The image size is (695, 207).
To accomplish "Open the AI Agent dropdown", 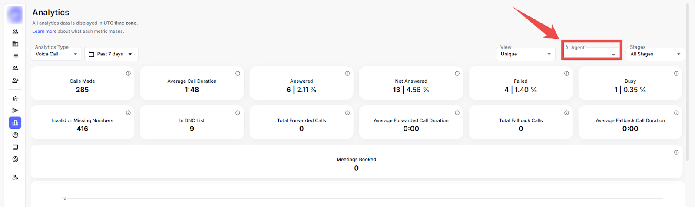I will [591, 54].
